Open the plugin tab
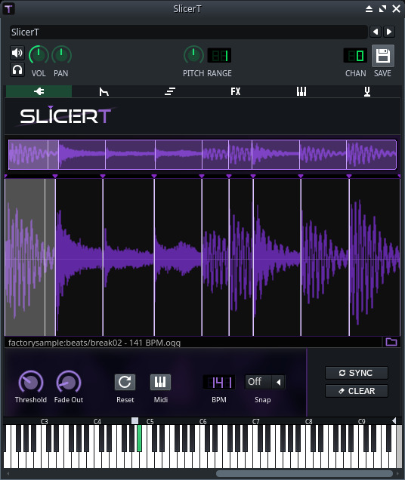405x480 pixels. (x=39, y=91)
